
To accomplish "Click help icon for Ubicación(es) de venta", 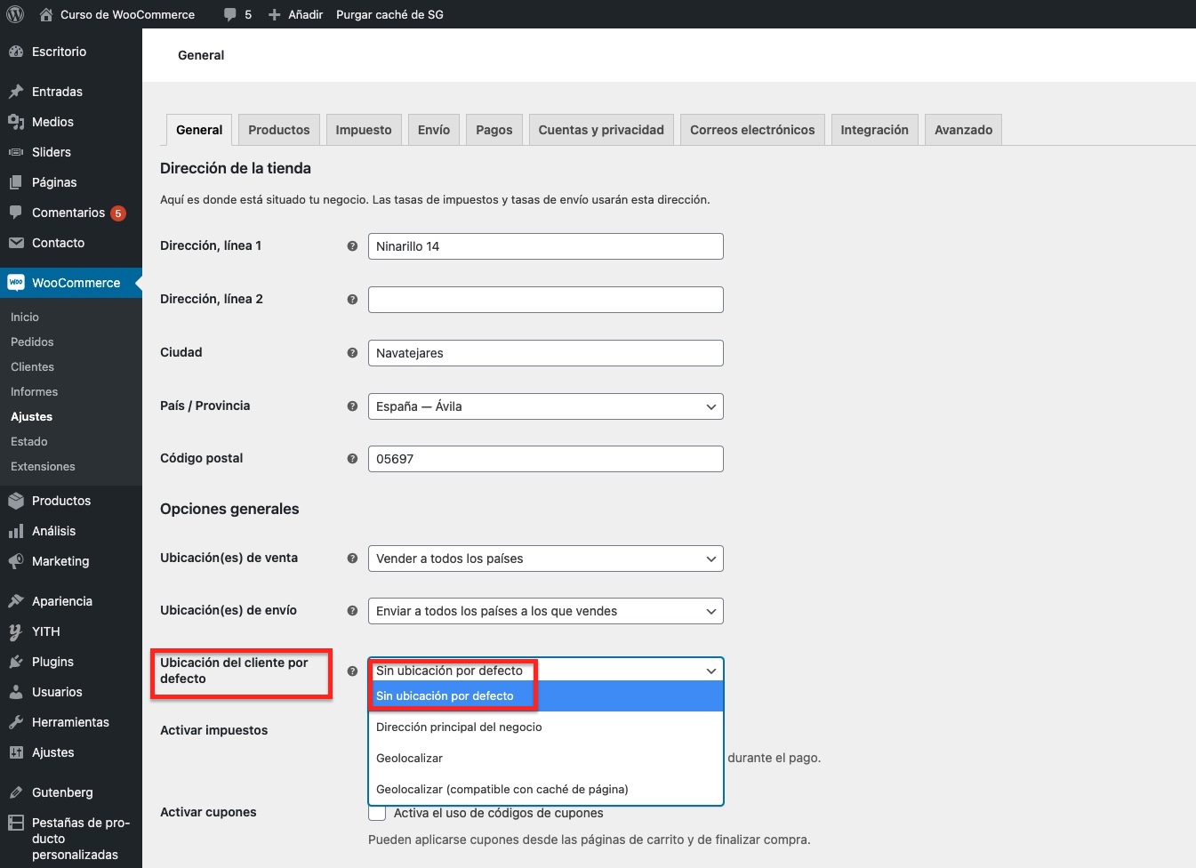I will pos(352,559).
